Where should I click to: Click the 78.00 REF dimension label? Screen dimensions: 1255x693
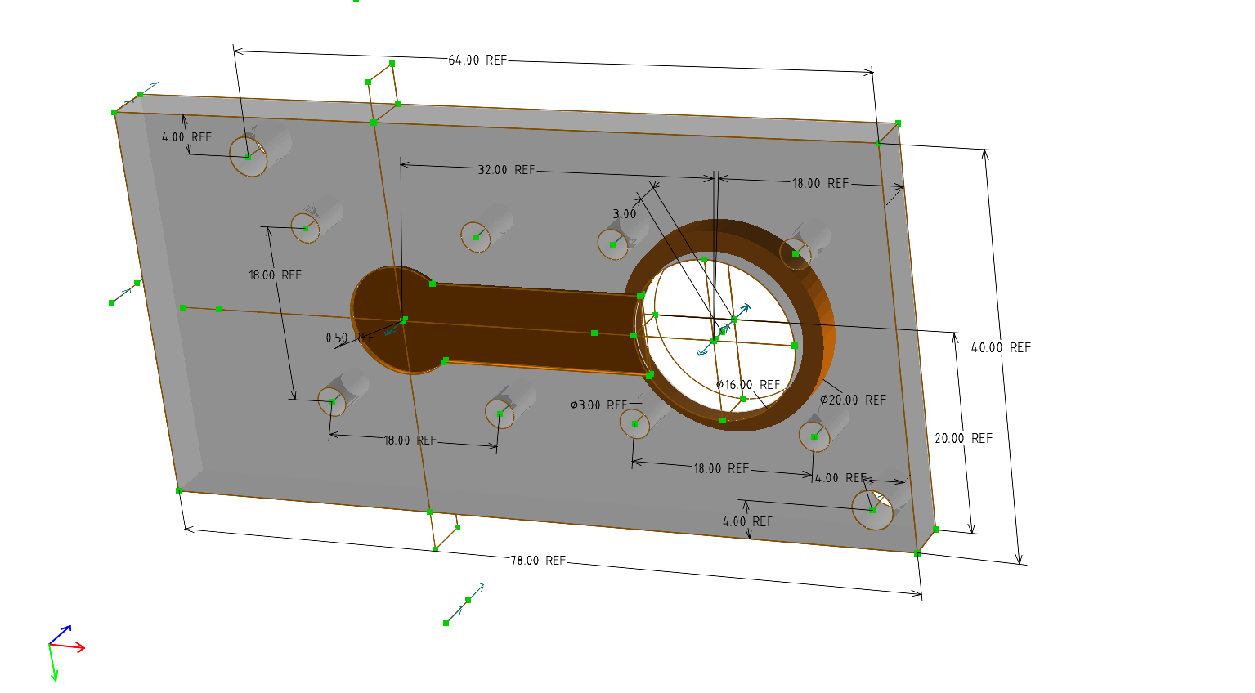pos(538,561)
